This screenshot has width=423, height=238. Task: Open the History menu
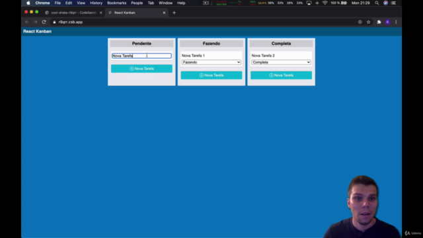click(x=96, y=3)
